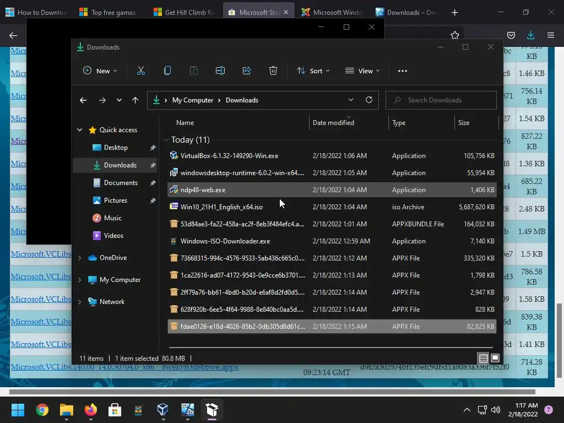This screenshot has height=423, width=564.
Task: Select Desktop in Quick access
Action: tap(115, 148)
